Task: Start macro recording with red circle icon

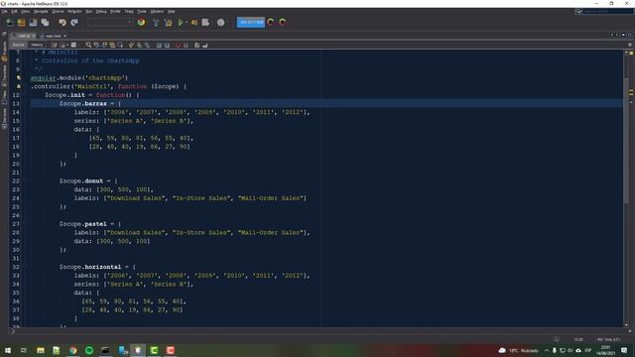Action: tap(178, 45)
